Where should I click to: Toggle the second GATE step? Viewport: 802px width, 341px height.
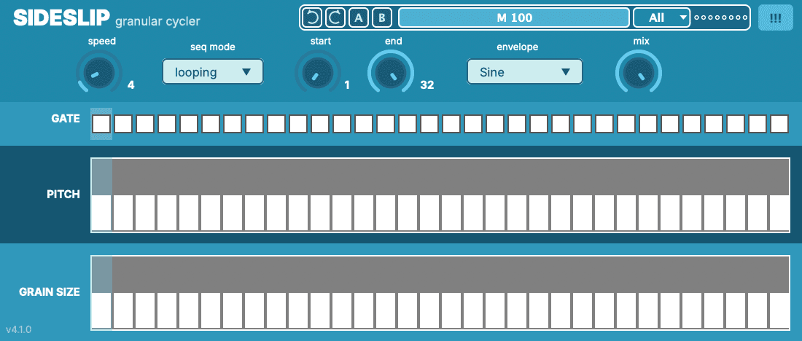[123, 124]
